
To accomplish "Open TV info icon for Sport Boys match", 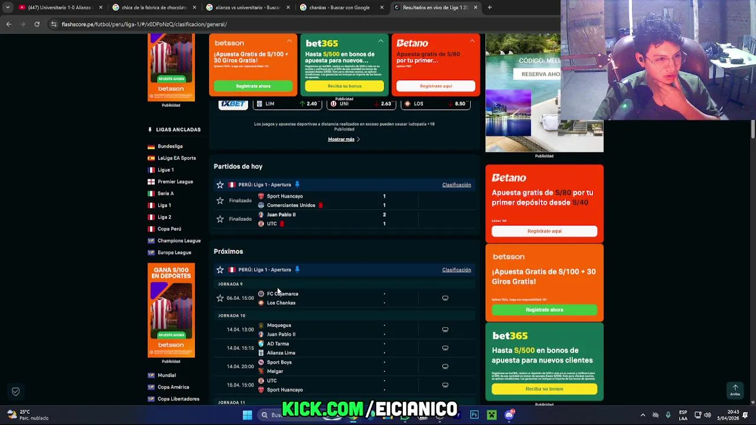I will tap(445, 367).
